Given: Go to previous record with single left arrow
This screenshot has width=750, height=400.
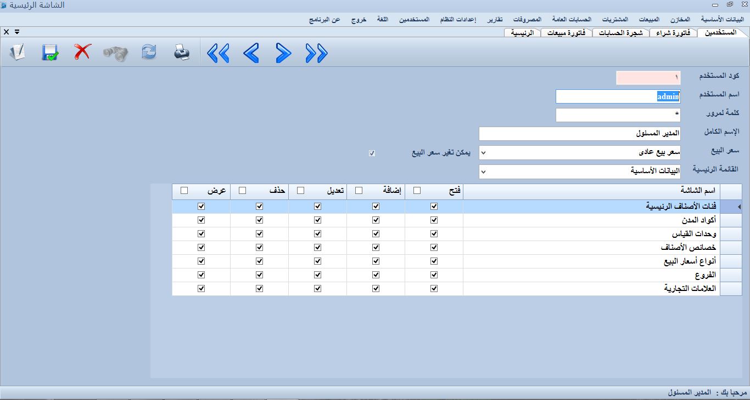Looking at the screenshot, I should (251, 53).
